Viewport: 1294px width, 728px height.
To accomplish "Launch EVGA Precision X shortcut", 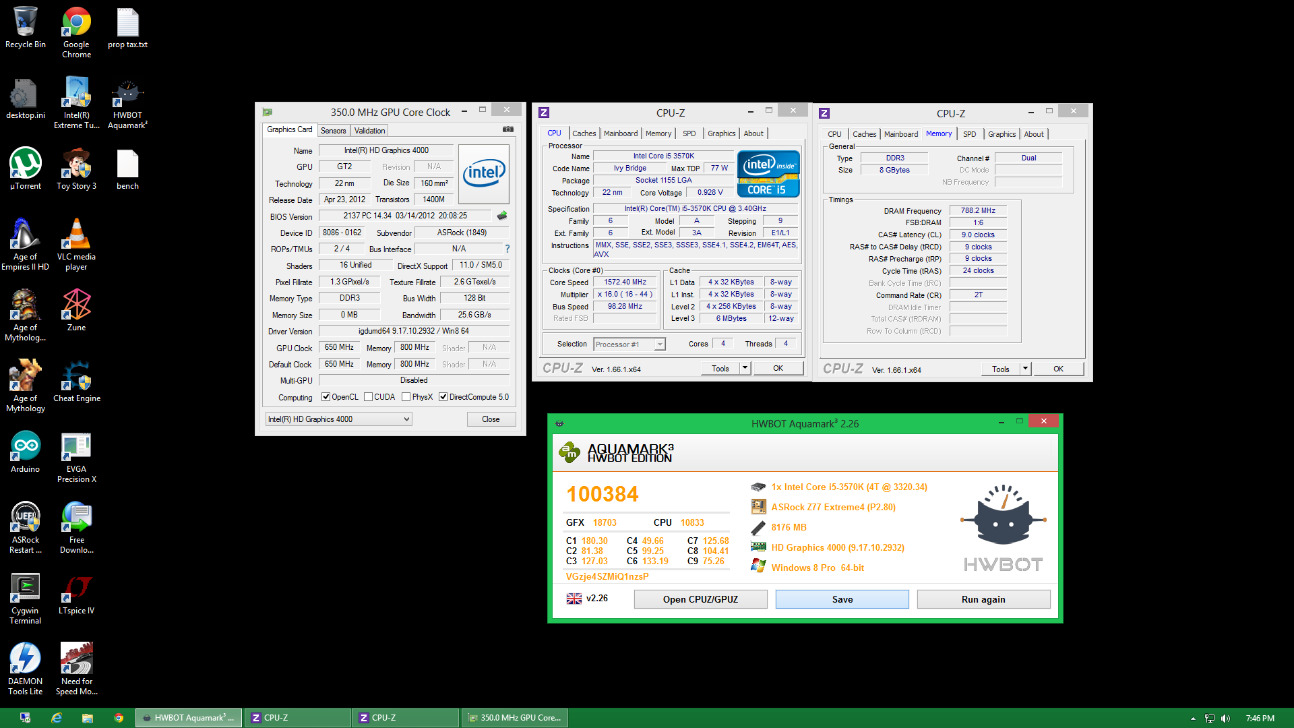I will pos(76,456).
